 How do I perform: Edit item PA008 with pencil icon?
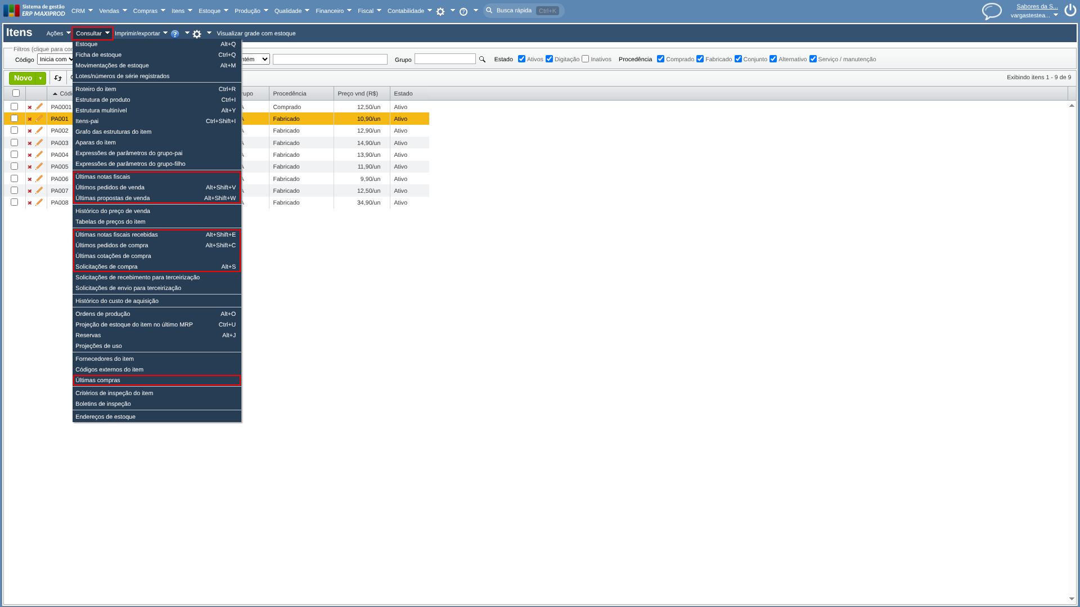coord(39,202)
